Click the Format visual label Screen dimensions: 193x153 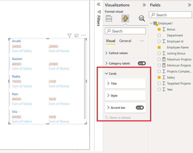click(114, 12)
